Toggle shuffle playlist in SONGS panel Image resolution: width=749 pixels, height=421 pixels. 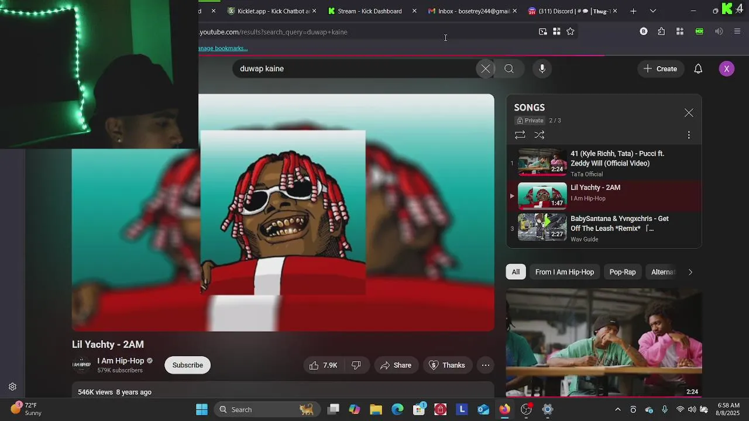click(x=540, y=135)
